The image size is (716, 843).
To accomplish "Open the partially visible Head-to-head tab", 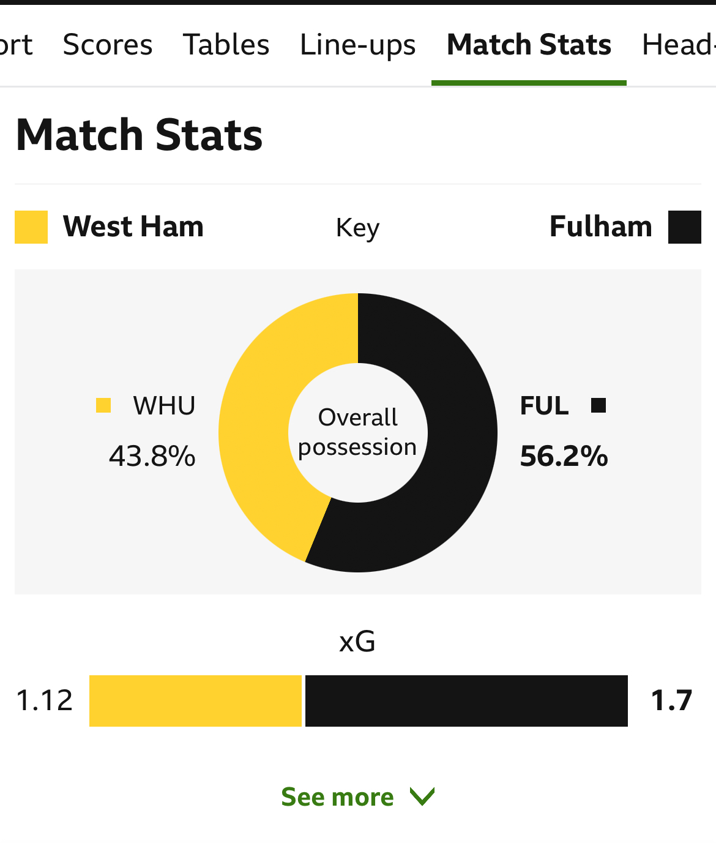I will click(679, 45).
